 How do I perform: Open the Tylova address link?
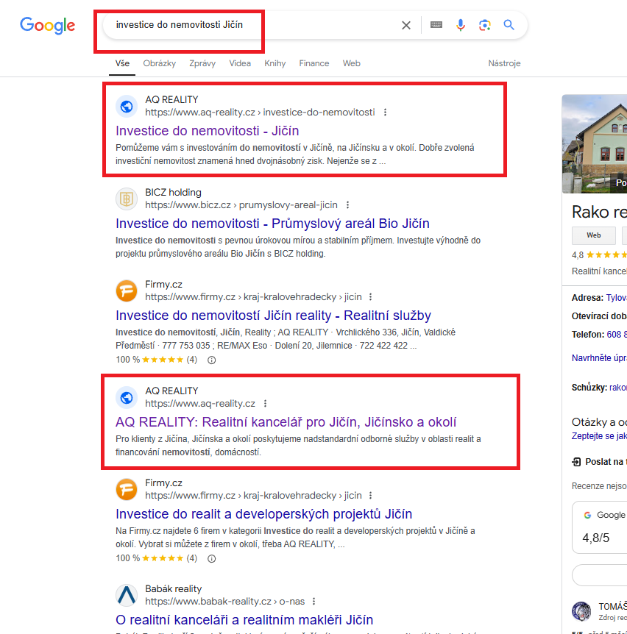tap(617, 298)
